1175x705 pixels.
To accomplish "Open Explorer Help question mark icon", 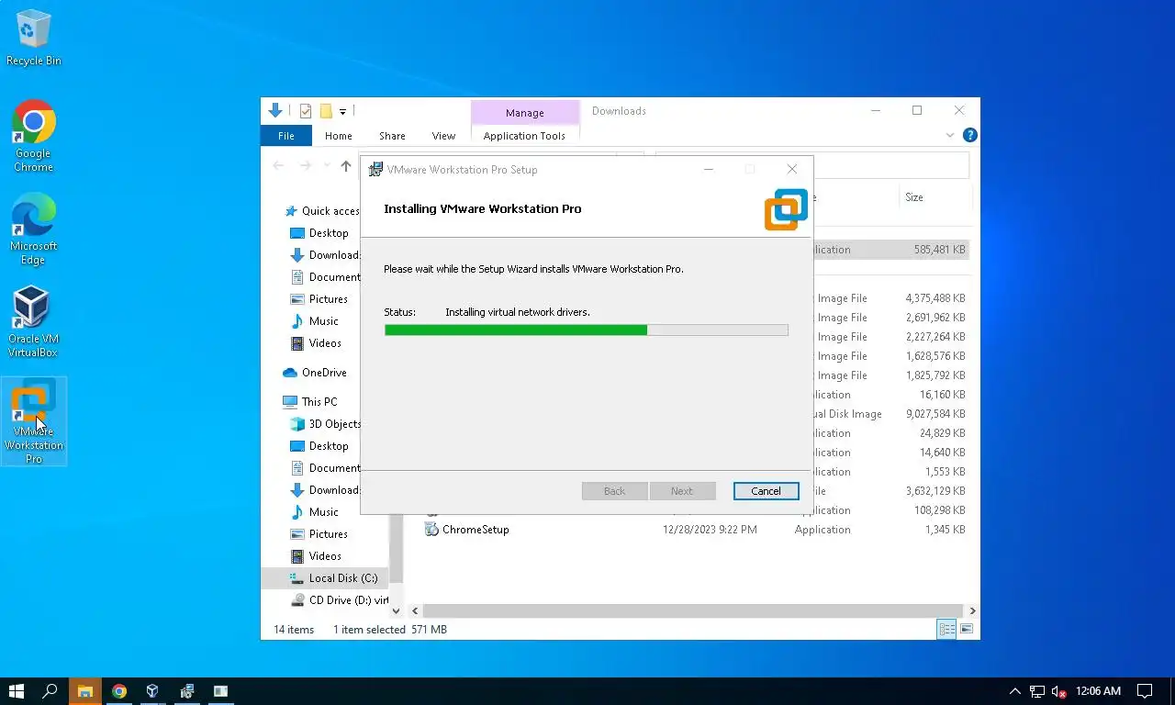I will pos(969,136).
